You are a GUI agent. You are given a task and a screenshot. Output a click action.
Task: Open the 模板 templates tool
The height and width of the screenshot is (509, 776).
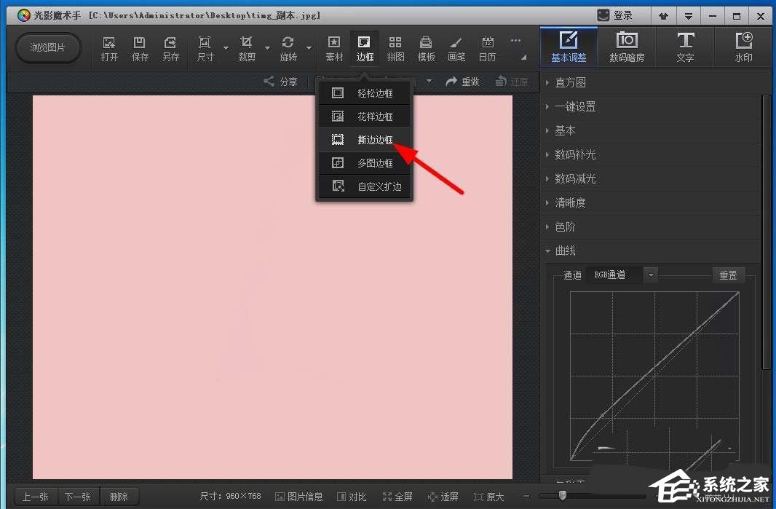pos(426,47)
